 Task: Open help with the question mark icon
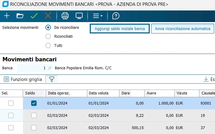(116, 16)
